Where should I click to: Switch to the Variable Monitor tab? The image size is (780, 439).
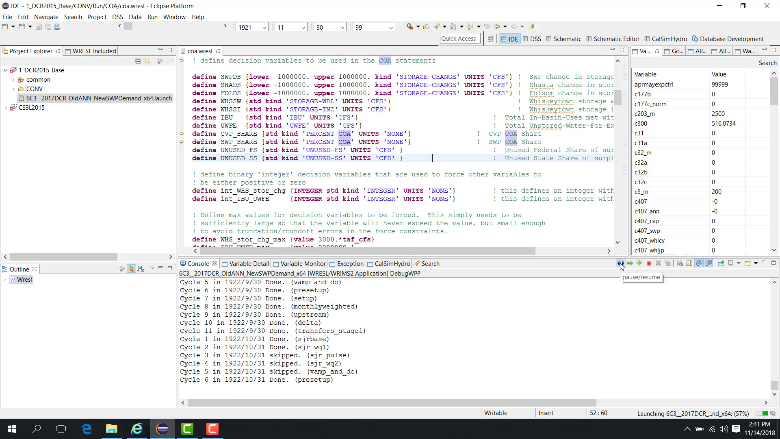[299, 263]
